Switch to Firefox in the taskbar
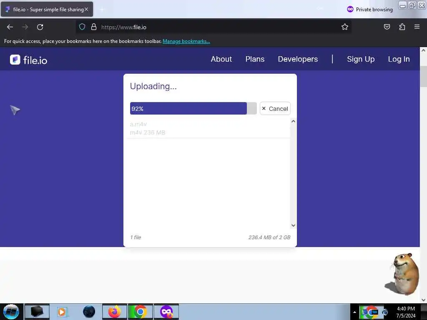The image size is (427, 320). 115,312
